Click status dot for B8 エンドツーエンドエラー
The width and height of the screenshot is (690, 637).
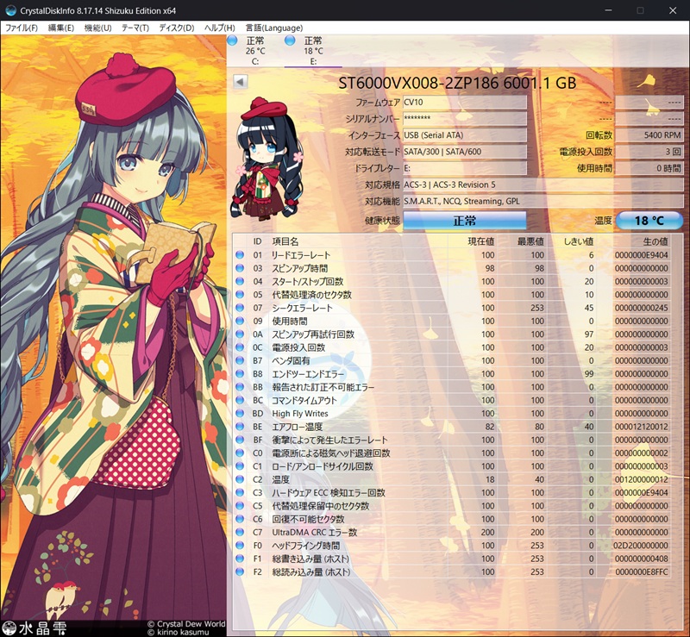[x=240, y=373]
